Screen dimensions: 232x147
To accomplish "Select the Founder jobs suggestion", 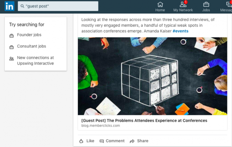I will (29, 35).
